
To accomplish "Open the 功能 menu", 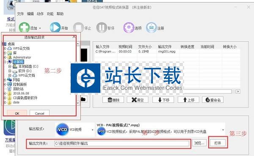I will pyautogui.click(x=50, y=14).
